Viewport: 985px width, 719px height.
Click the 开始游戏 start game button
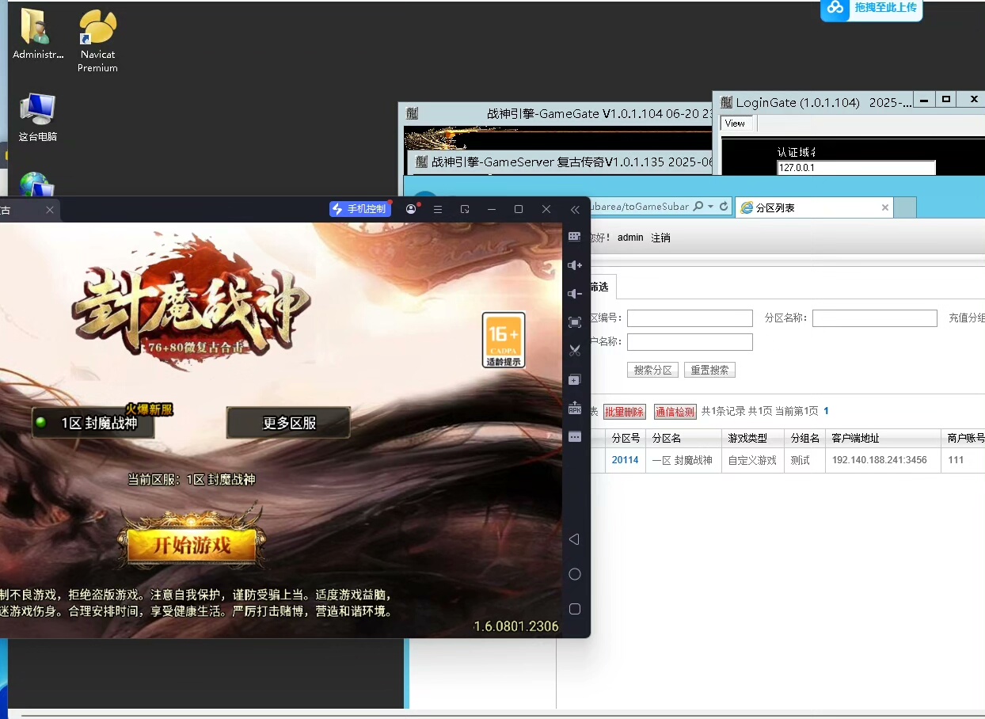192,545
